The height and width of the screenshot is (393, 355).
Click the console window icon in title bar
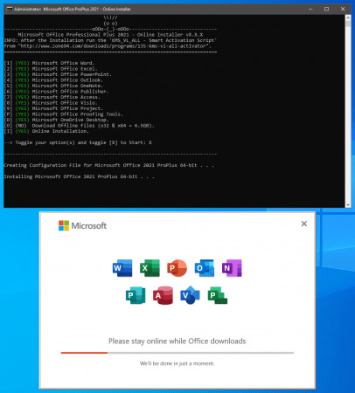pos(10,9)
